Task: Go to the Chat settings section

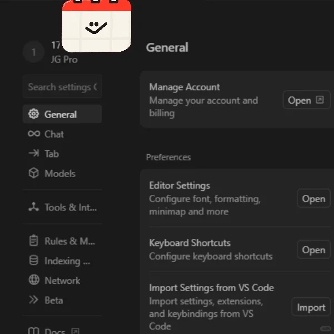Action: click(62, 134)
